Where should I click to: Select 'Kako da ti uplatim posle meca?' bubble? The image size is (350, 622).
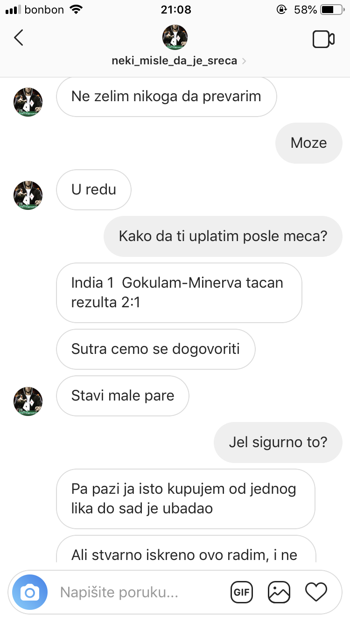223,236
